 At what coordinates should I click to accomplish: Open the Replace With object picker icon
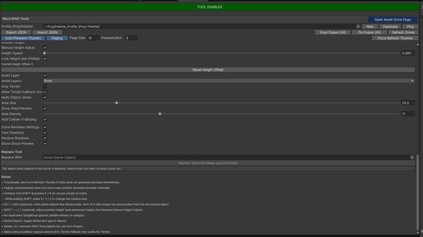click(x=412, y=158)
